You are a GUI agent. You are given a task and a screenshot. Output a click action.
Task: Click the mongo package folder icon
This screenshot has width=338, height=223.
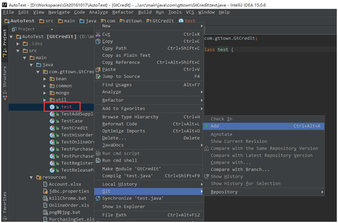[x=52, y=93]
